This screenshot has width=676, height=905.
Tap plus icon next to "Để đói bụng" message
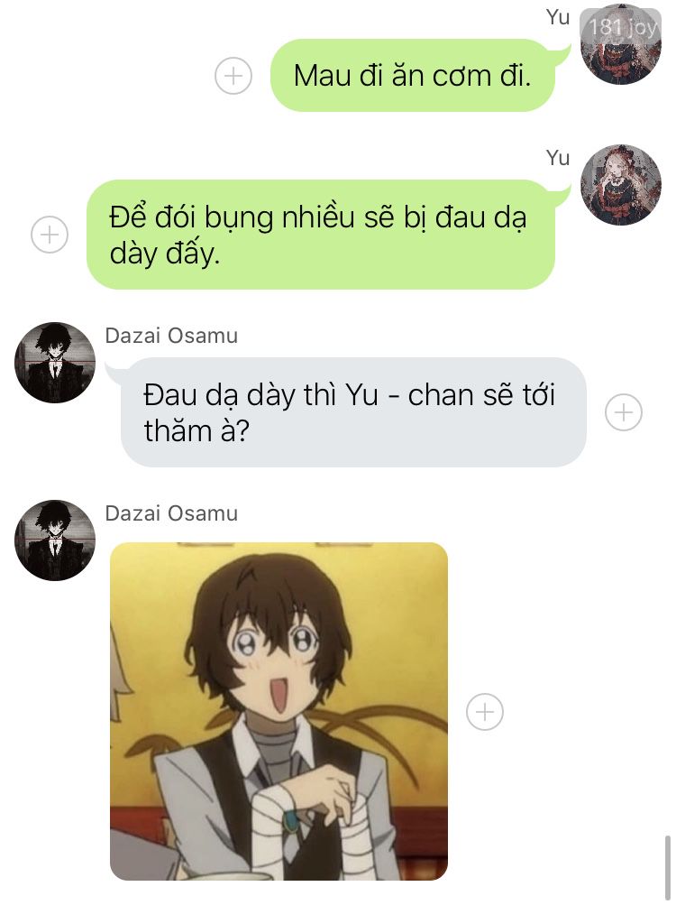(x=50, y=235)
